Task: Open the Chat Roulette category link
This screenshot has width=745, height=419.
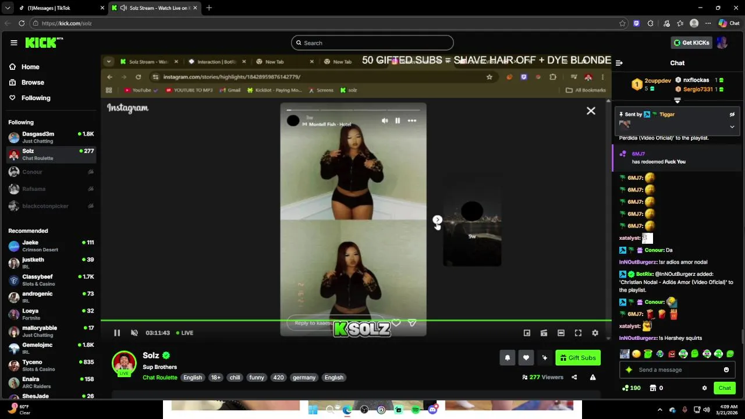Action: (160, 378)
